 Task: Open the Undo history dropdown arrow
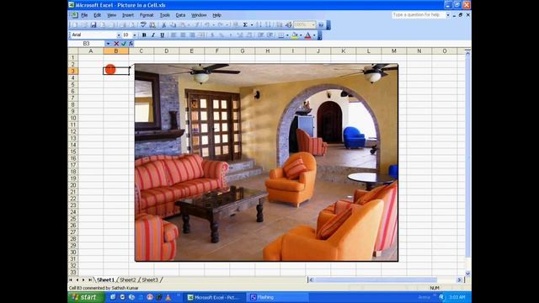213,24
